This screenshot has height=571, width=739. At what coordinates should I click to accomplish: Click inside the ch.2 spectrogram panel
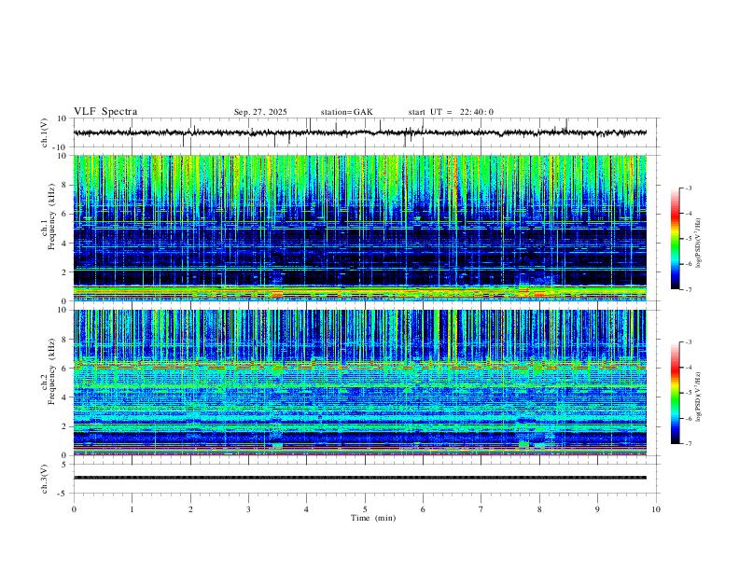360,383
